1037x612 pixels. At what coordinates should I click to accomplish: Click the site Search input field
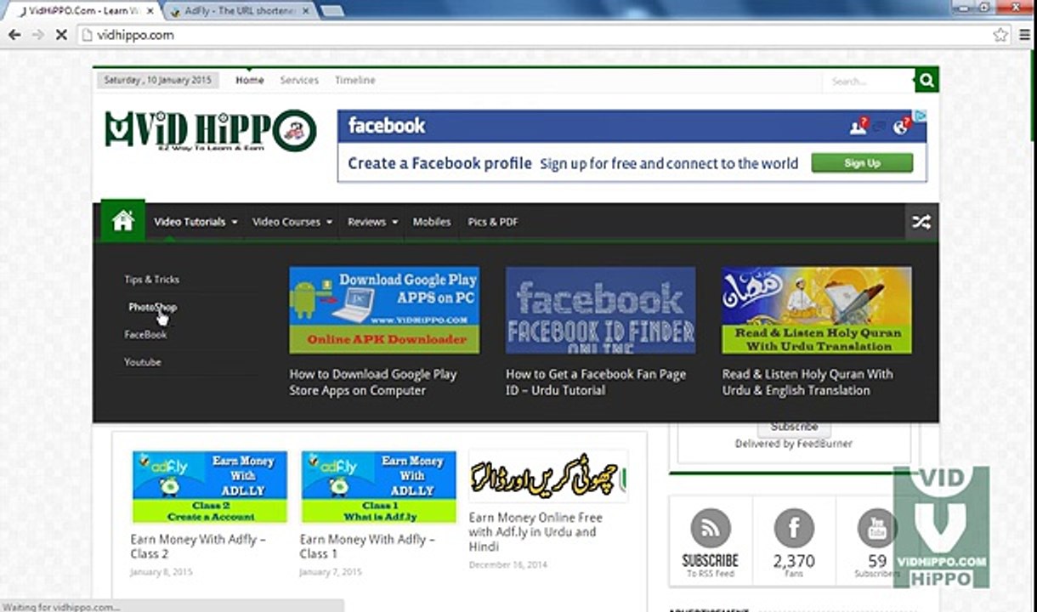click(x=867, y=81)
